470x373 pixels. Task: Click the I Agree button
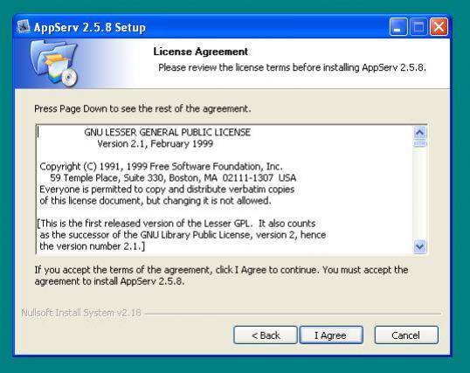[331, 335]
